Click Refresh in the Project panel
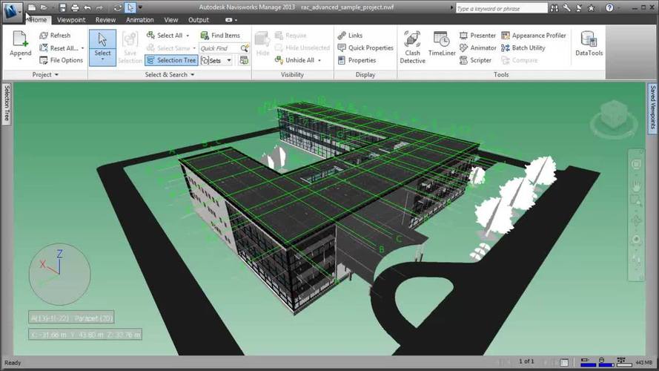This screenshot has width=659, height=371. point(55,36)
